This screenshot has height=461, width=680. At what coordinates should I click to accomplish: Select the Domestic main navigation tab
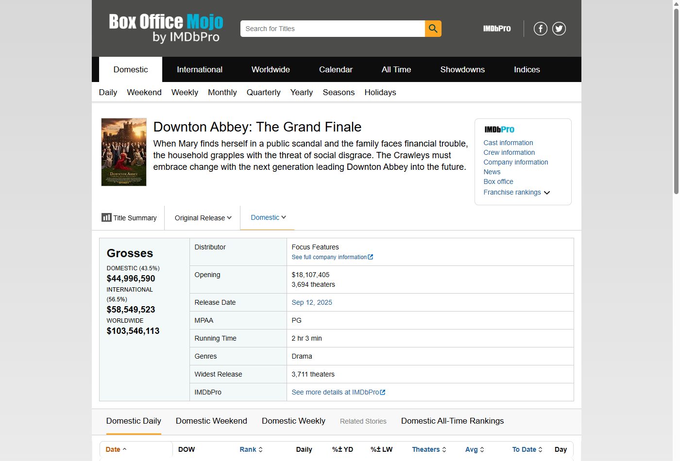click(x=131, y=69)
